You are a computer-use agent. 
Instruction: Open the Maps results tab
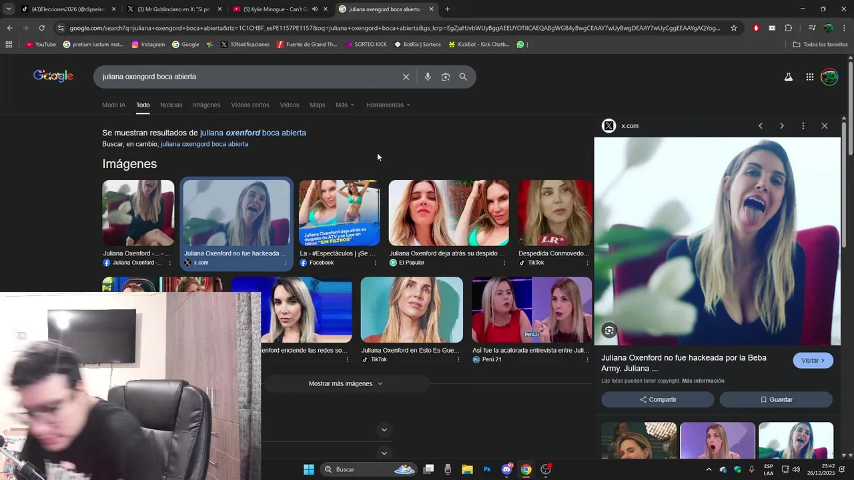[x=318, y=105]
